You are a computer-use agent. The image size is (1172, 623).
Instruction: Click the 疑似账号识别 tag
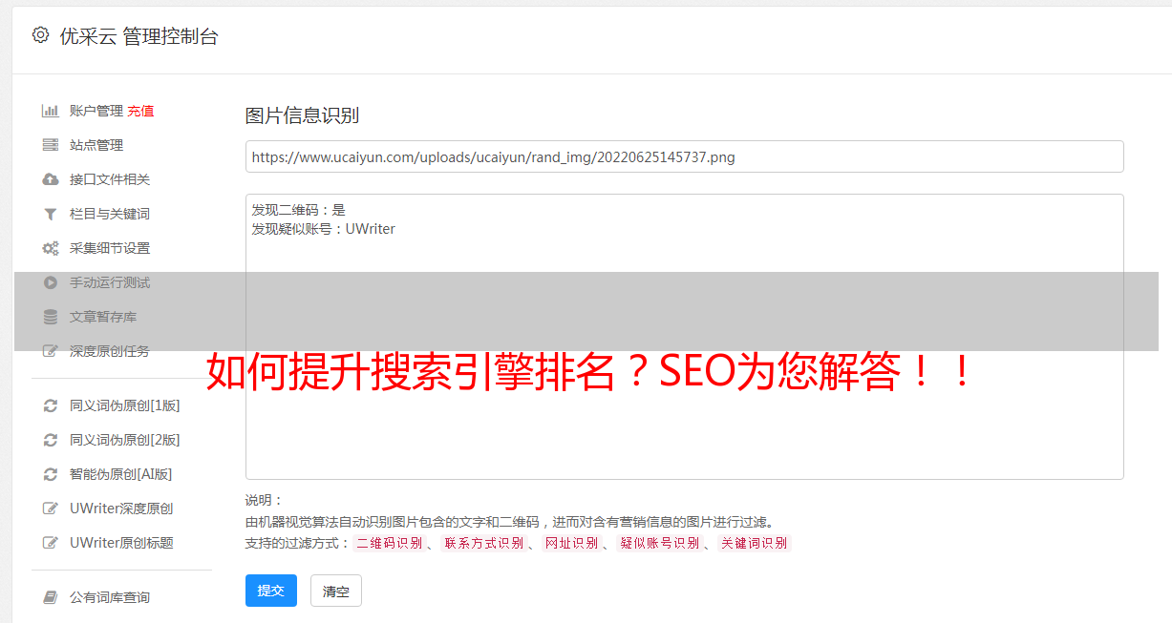659,543
